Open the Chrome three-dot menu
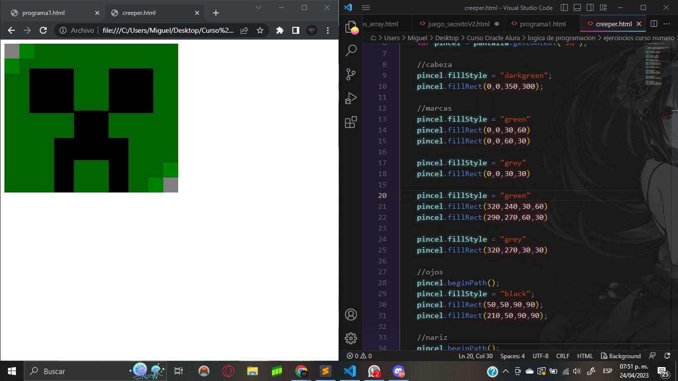The image size is (678, 381). click(x=328, y=30)
